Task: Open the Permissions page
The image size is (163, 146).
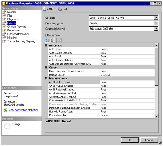Action: click(x=13, y=30)
